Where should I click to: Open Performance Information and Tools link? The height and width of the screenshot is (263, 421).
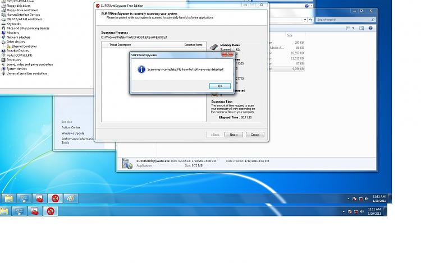77,141
